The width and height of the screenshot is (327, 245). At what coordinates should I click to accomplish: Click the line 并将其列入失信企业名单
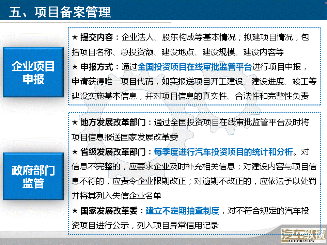[x=116, y=196]
